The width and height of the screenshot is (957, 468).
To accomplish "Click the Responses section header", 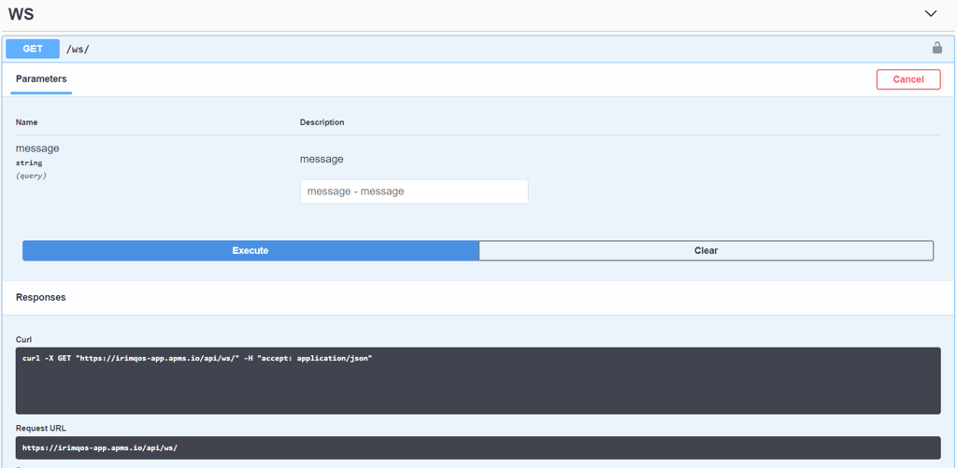I will click(41, 297).
